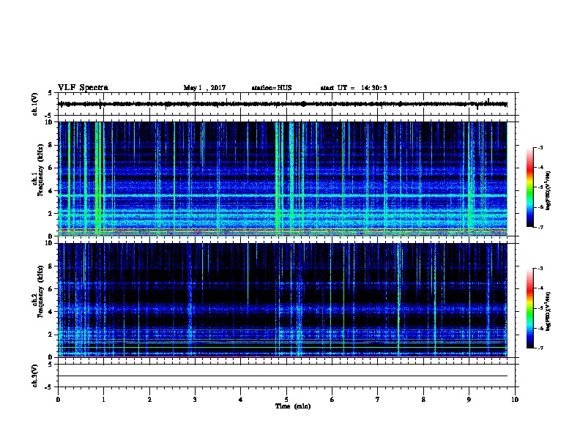Click the ch.2 spectrogram plot
The image size is (580, 448).
[x=283, y=300]
